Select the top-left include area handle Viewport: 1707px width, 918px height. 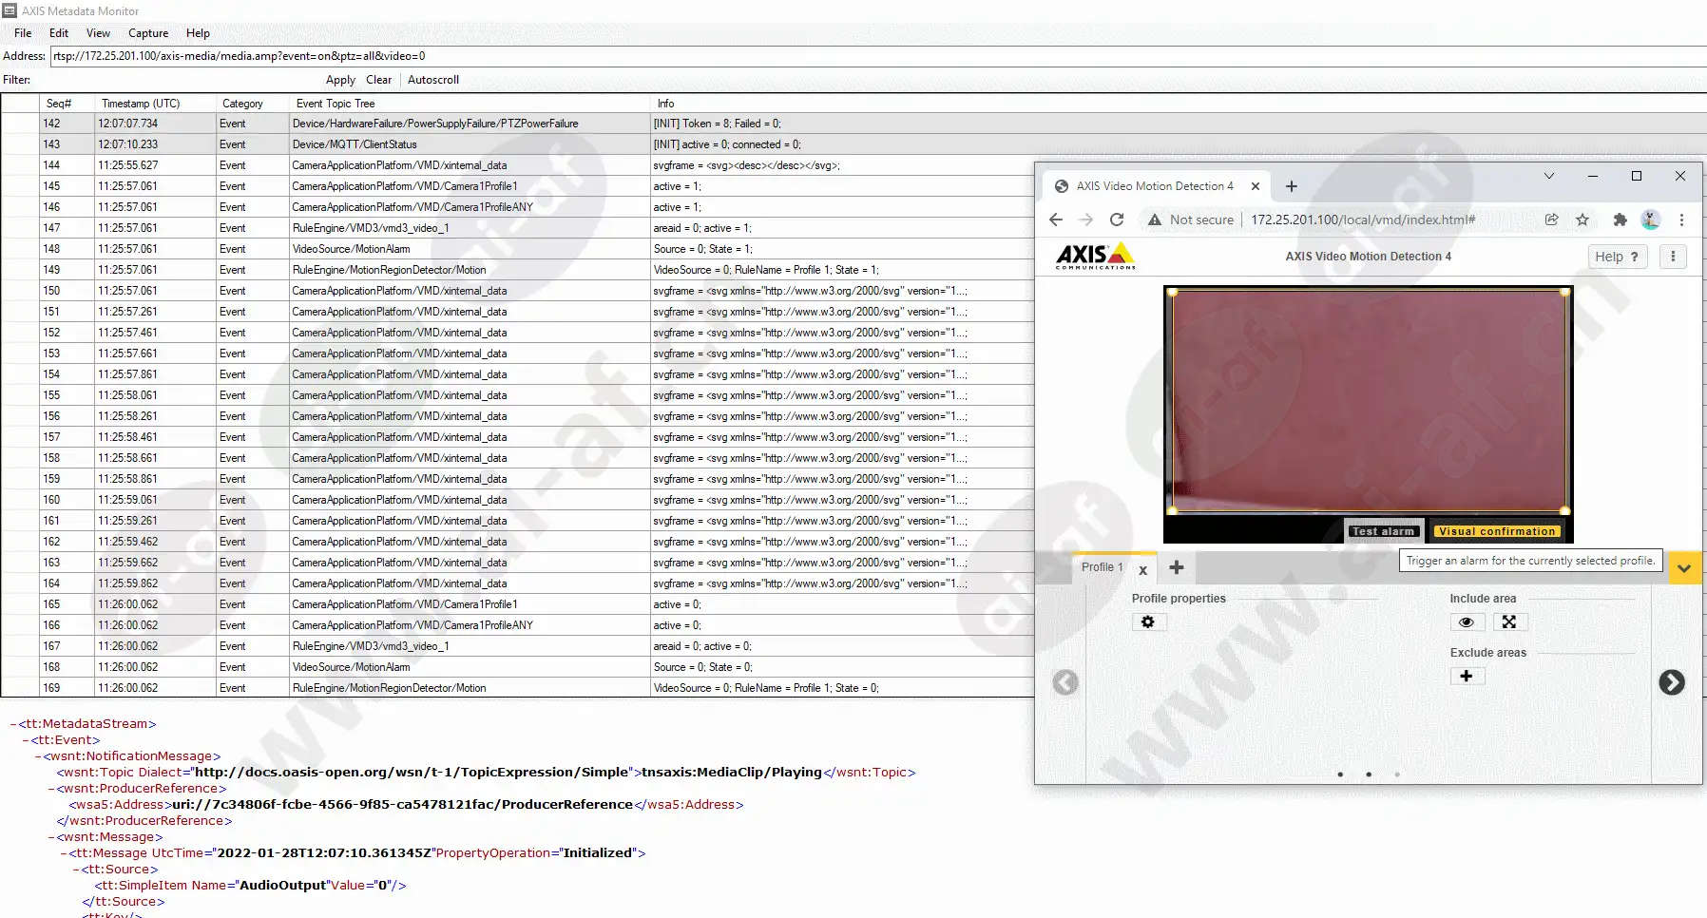(1173, 294)
